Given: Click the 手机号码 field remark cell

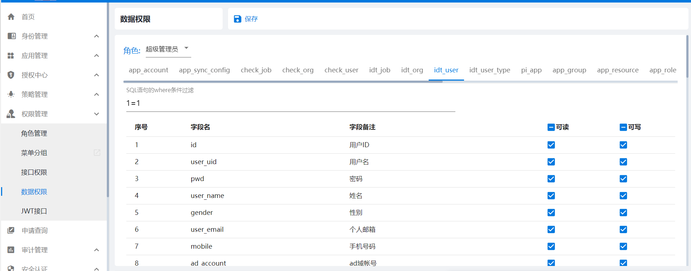Looking at the screenshot, I should (362, 247).
